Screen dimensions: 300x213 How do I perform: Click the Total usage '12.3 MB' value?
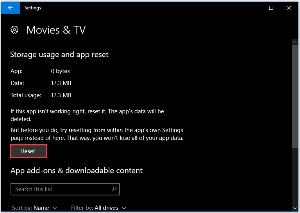(x=61, y=95)
